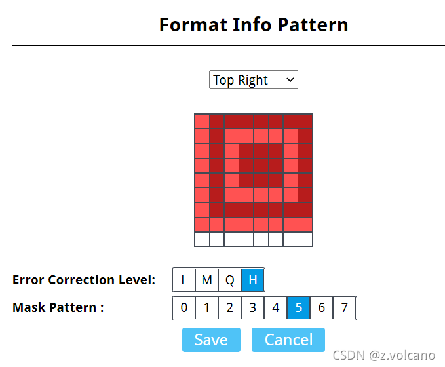Click the dark red center of the finder pattern

pyautogui.click(x=261, y=166)
